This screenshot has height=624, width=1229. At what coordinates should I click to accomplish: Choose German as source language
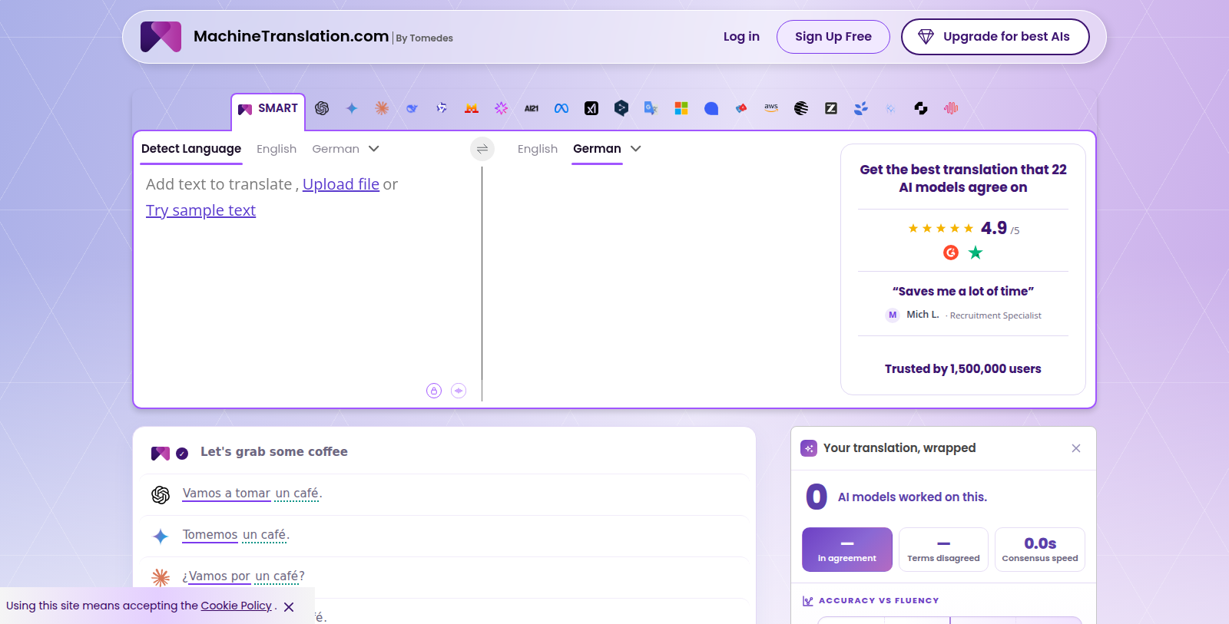[x=336, y=149]
